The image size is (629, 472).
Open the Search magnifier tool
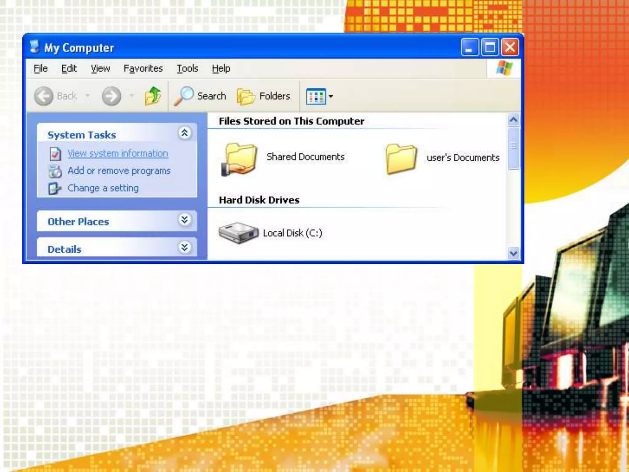click(x=184, y=96)
